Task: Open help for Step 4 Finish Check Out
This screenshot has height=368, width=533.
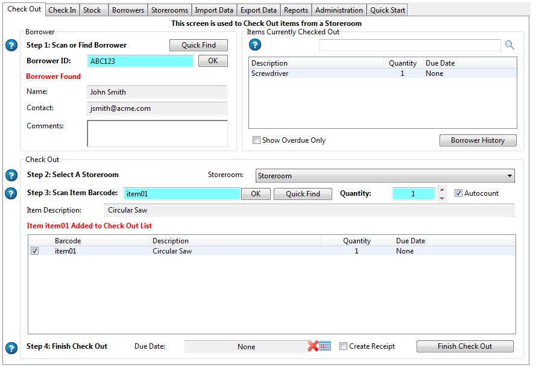Action: (x=11, y=348)
